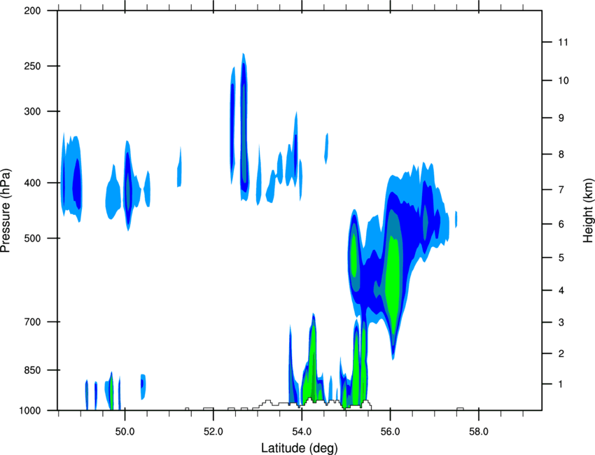Click the 7 km height tick label
The width and height of the screenshot is (595, 455).
point(561,190)
